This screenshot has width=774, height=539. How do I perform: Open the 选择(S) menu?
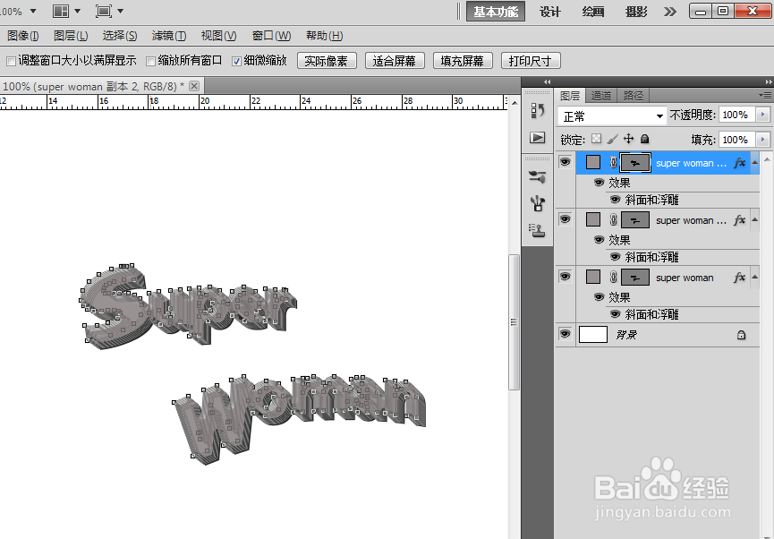click(120, 36)
